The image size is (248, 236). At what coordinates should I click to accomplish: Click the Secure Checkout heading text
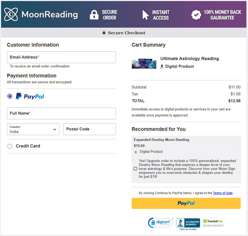127,33
